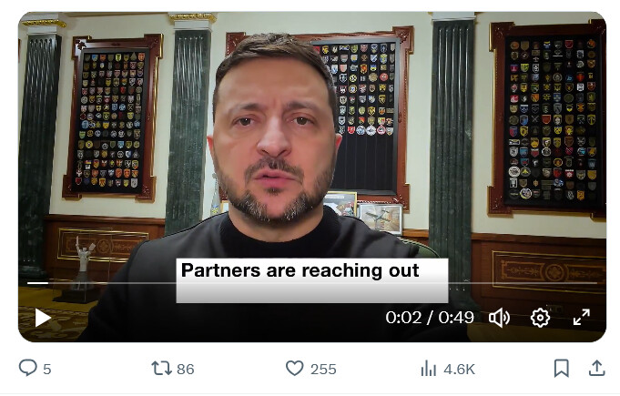Click the played white segment of the progress bar

[x=37, y=283]
